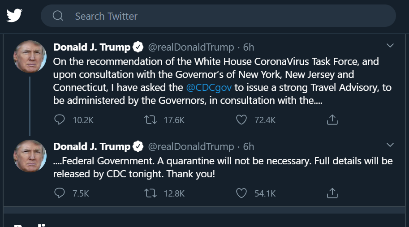This screenshot has height=227, width=409.
Task: Share the Federal Government quarantine tweet
Action: tap(332, 193)
